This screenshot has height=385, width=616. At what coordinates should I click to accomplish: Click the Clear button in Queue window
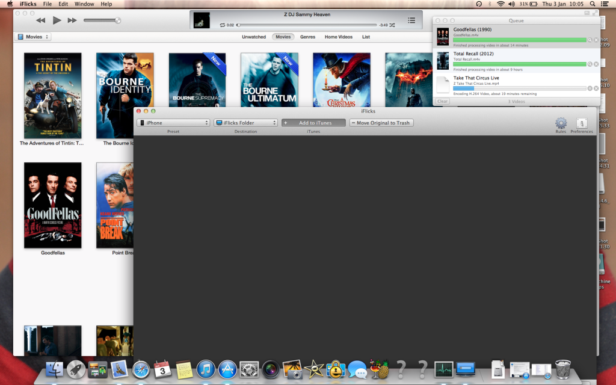point(442,101)
